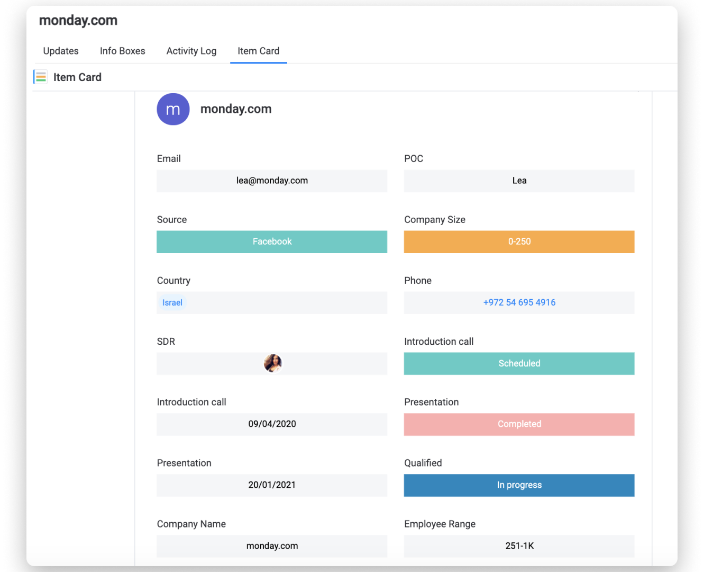Call the phone number +972 54 695 4916
The image size is (704, 572).
pyautogui.click(x=519, y=302)
